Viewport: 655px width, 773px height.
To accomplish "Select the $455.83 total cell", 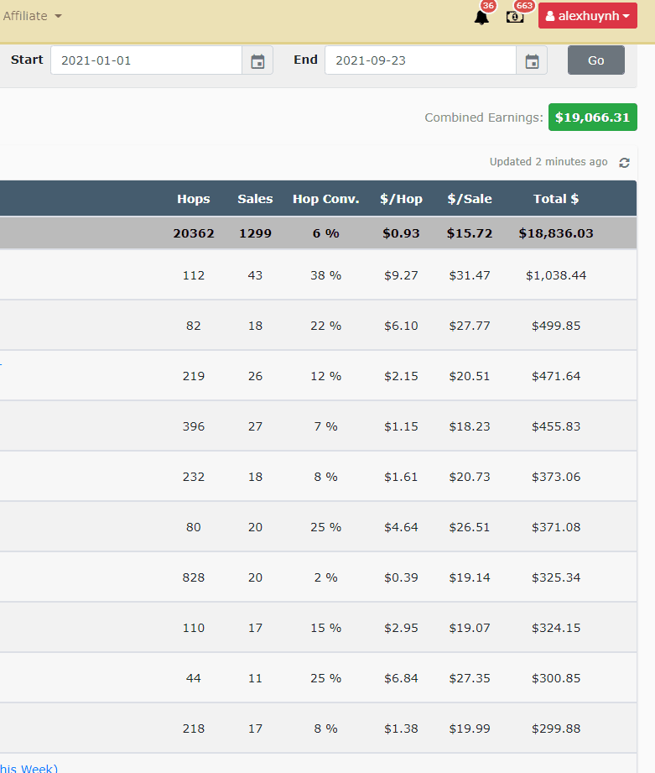I will click(556, 426).
